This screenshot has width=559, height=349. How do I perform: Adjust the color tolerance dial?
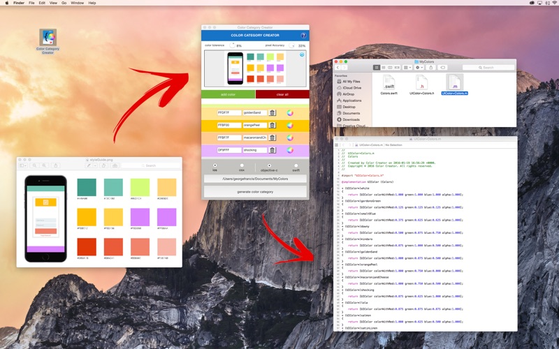click(x=232, y=45)
